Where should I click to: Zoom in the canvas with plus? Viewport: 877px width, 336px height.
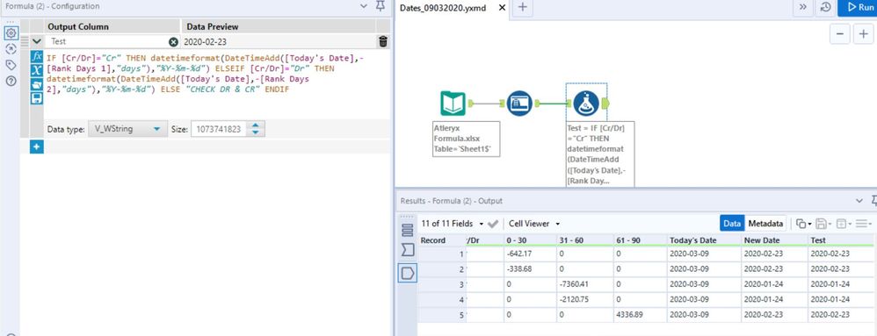(x=864, y=33)
